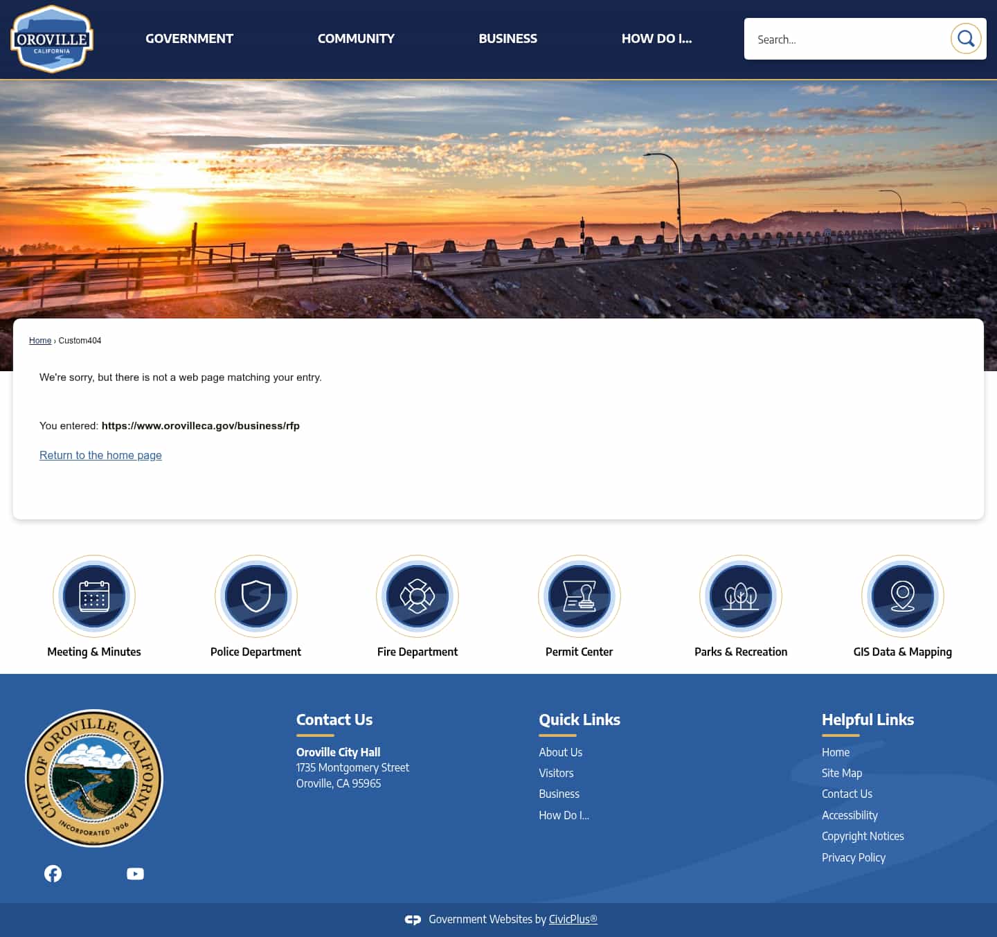Expand the HOW DO I... menu

tap(656, 39)
